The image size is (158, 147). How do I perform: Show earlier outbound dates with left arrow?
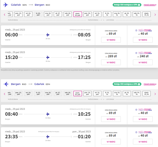pyautogui.click(x=5, y=15)
